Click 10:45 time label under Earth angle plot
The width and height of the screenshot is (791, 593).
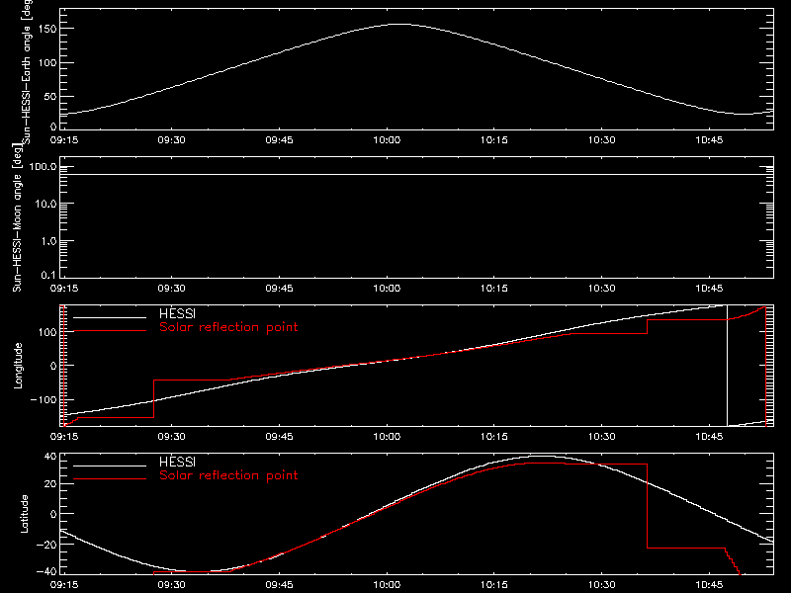point(709,140)
